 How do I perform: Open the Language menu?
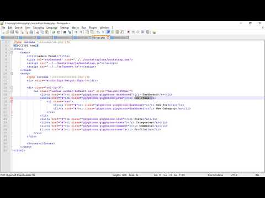coord(52,28)
